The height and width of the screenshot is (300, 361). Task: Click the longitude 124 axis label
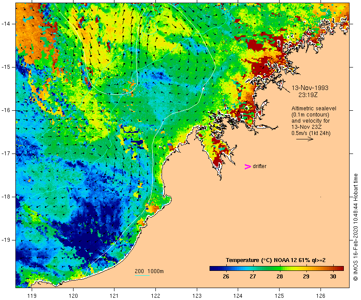(x=238, y=296)
